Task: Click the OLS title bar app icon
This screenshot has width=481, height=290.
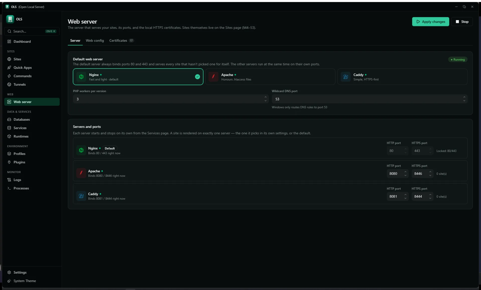Action: [x=7, y=7]
